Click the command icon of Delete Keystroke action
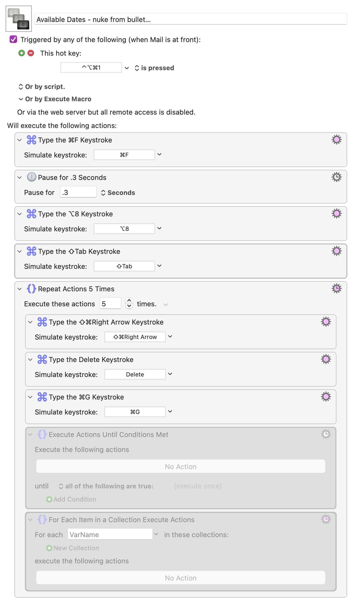Screen dimensions: 353x603 42,359
